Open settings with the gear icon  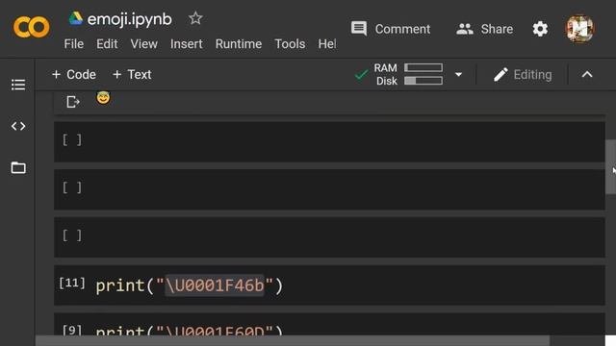tap(540, 29)
